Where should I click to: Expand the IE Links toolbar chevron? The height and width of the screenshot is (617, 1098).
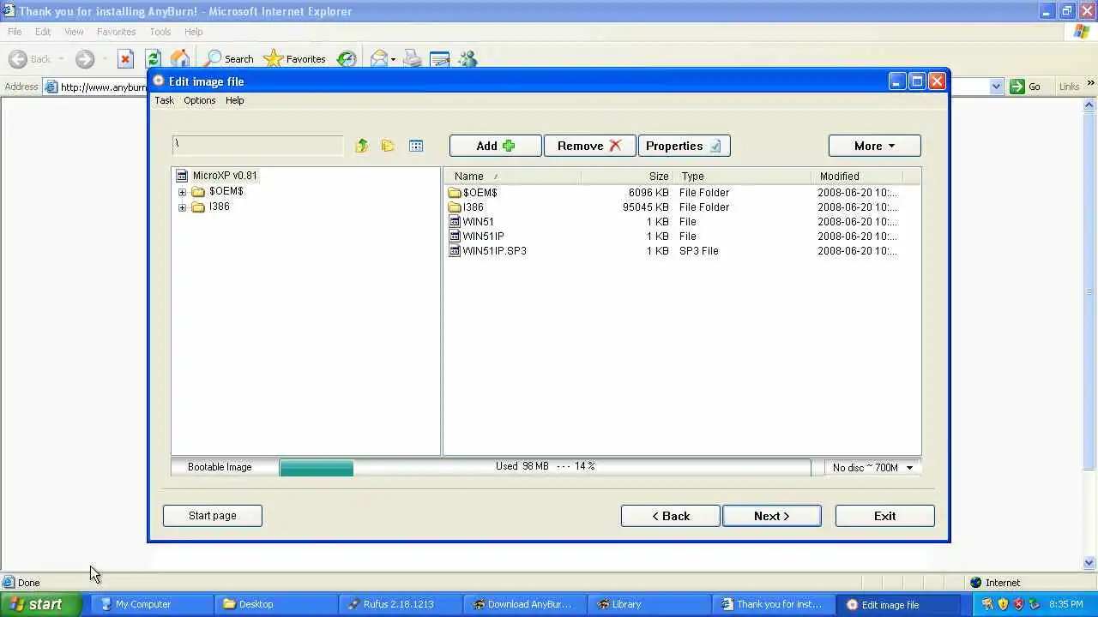click(x=1091, y=84)
